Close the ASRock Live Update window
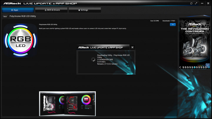 (208, 3)
